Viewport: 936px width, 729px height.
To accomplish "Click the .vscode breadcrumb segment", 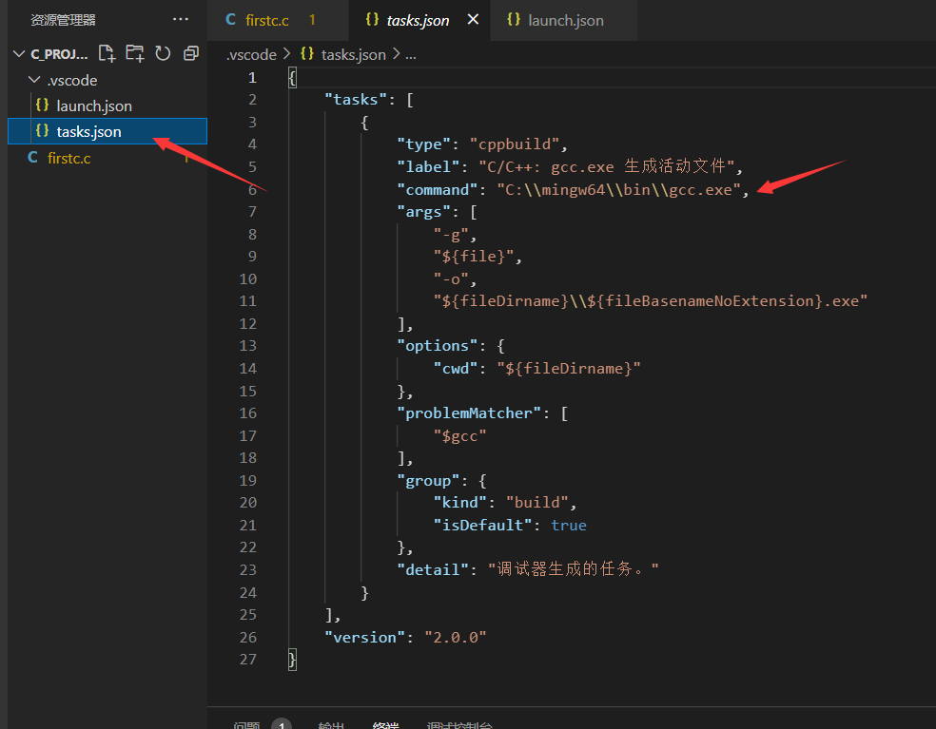I will (251, 55).
